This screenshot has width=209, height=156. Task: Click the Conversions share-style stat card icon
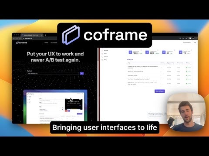[x=164, y=52]
